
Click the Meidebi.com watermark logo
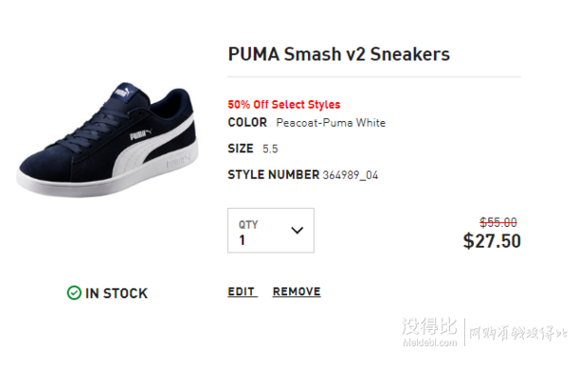pos(429,332)
